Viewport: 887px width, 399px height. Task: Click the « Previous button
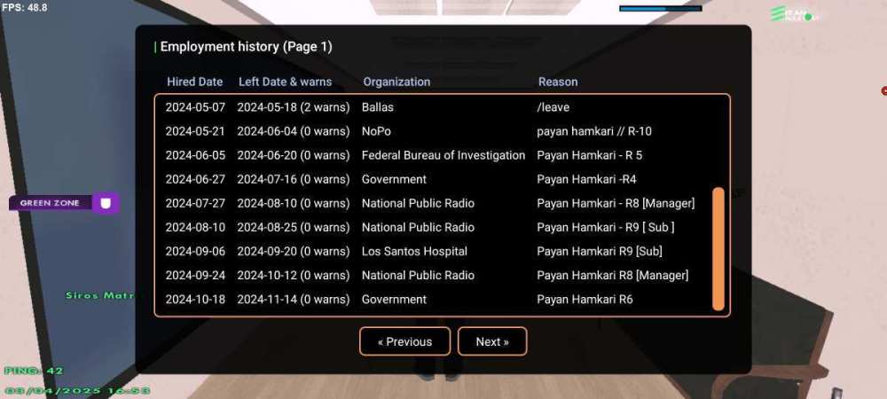point(404,341)
